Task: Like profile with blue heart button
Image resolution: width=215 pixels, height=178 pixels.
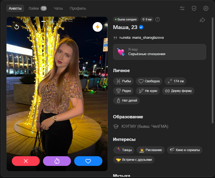Action: pyautogui.click(x=88, y=161)
